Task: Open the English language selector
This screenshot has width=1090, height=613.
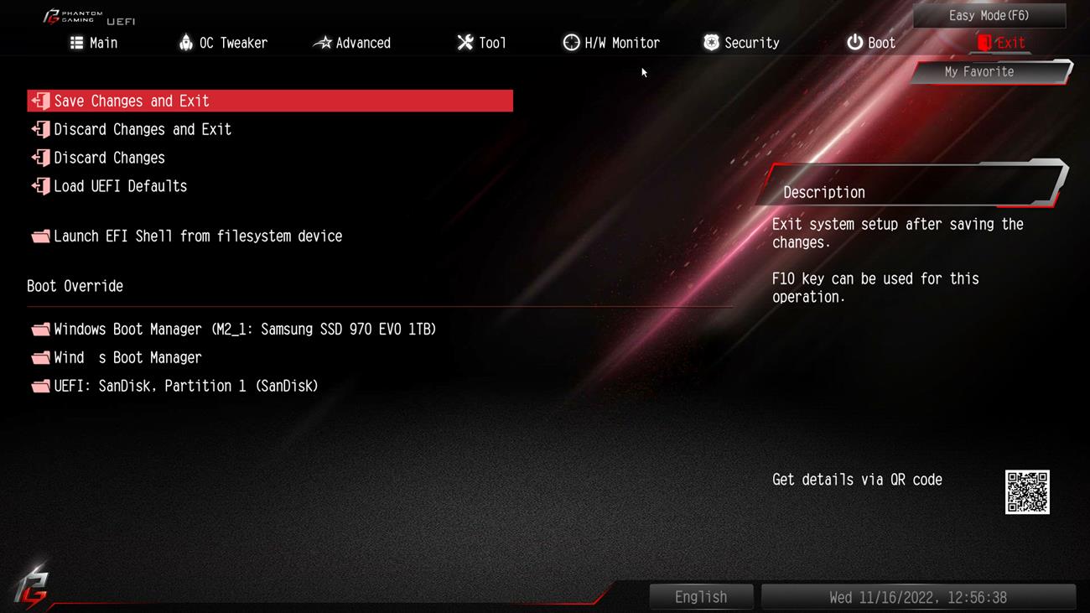Action: click(x=701, y=597)
